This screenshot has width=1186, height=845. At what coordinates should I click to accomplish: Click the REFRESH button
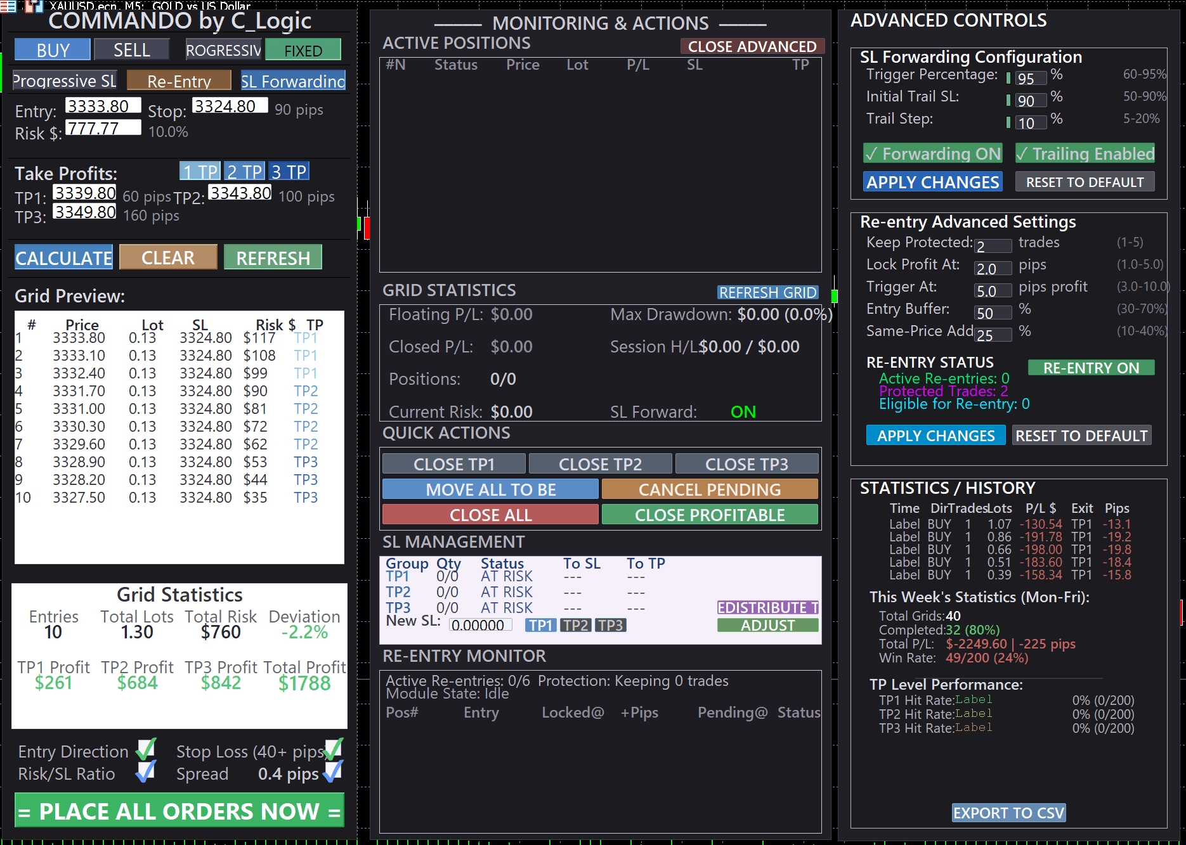[273, 257]
